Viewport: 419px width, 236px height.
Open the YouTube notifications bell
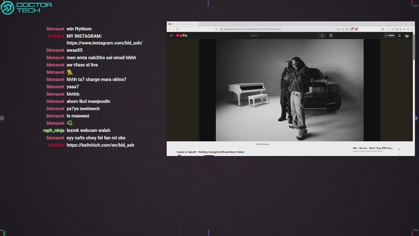tap(399, 35)
